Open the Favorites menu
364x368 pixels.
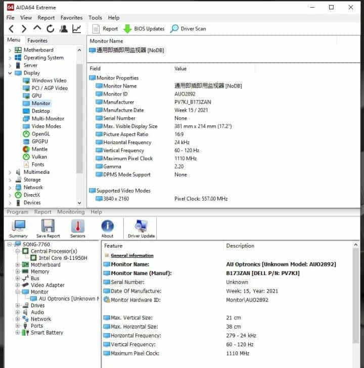pos(72,18)
